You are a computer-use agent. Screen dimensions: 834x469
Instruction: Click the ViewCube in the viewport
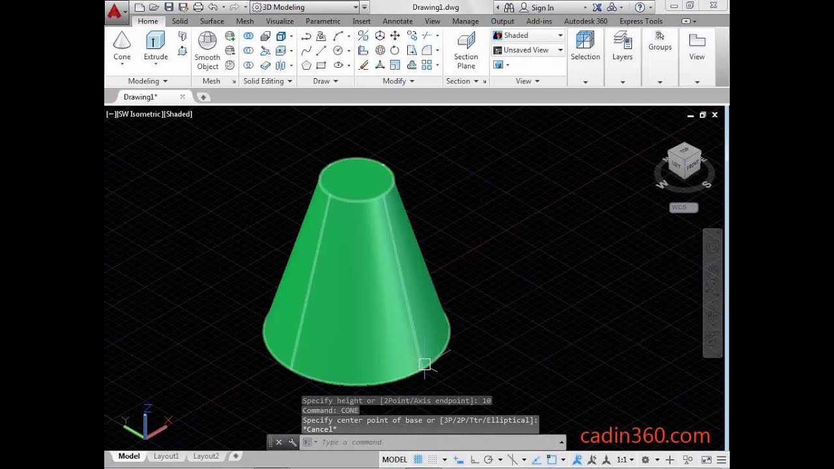coord(684,160)
